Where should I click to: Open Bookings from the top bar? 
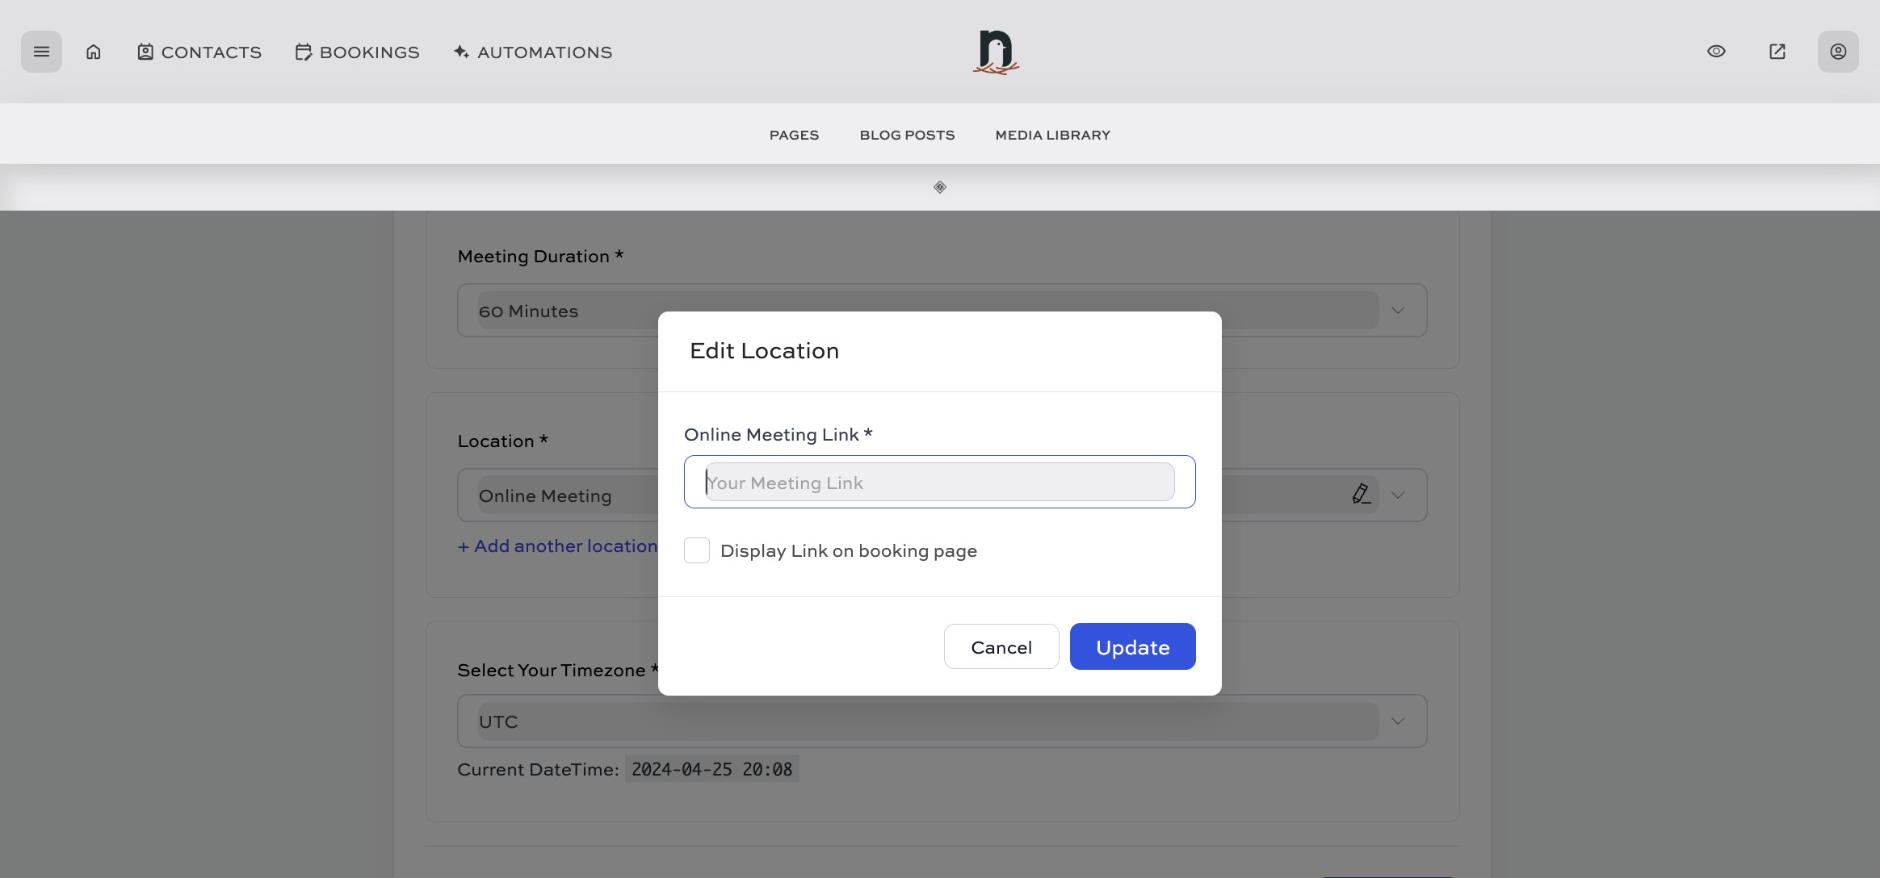coord(356,52)
